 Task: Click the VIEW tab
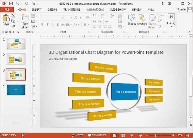click(151, 10)
